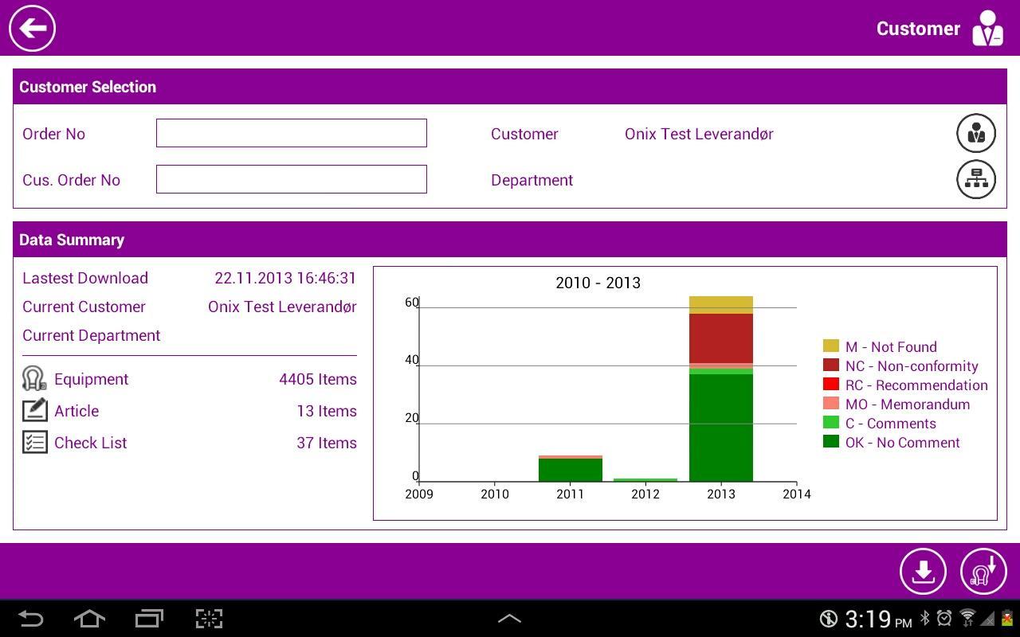The height and width of the screenshot is (637, 1020).
Task: Tap the Android Home navigation icon
Action: 89,618
